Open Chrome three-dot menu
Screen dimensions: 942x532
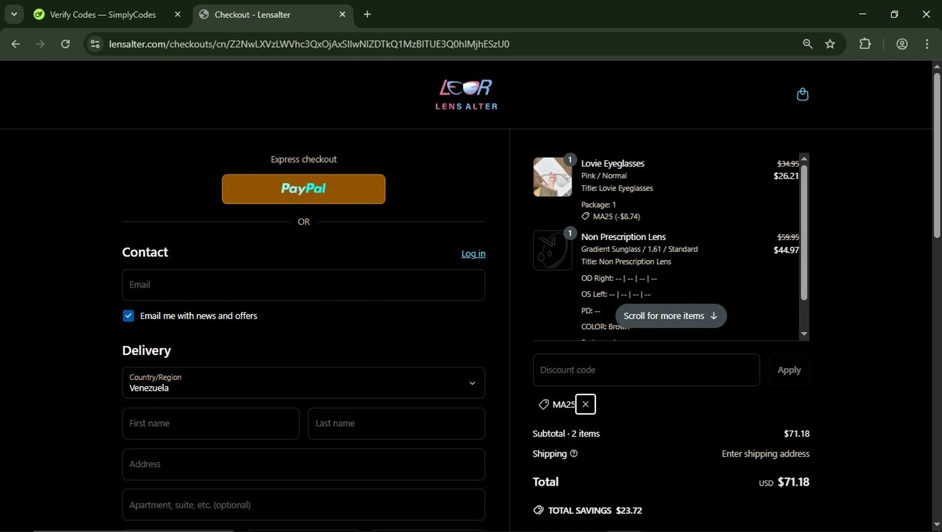(x=927, y=44)
